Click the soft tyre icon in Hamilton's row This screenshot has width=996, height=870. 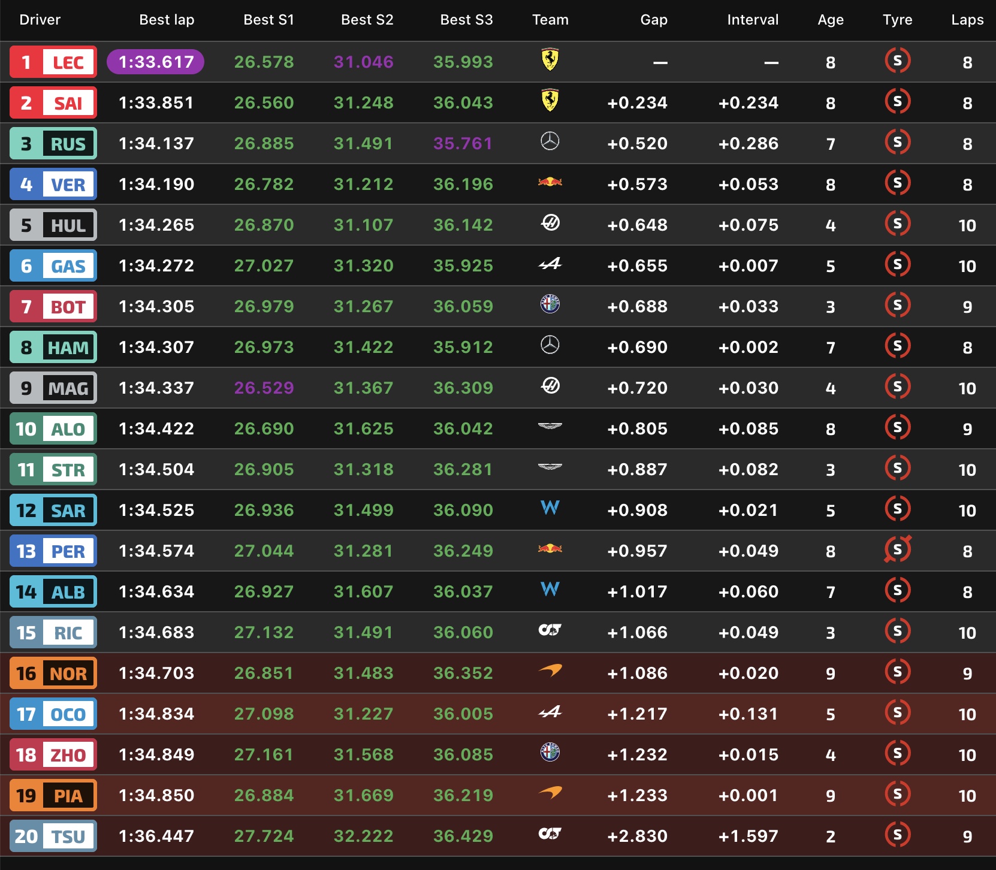tap(897, 346)
